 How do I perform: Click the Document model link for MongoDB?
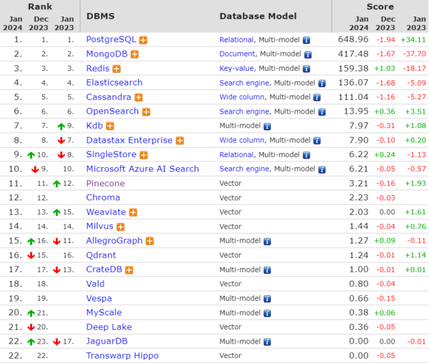[x=237, y=54]
